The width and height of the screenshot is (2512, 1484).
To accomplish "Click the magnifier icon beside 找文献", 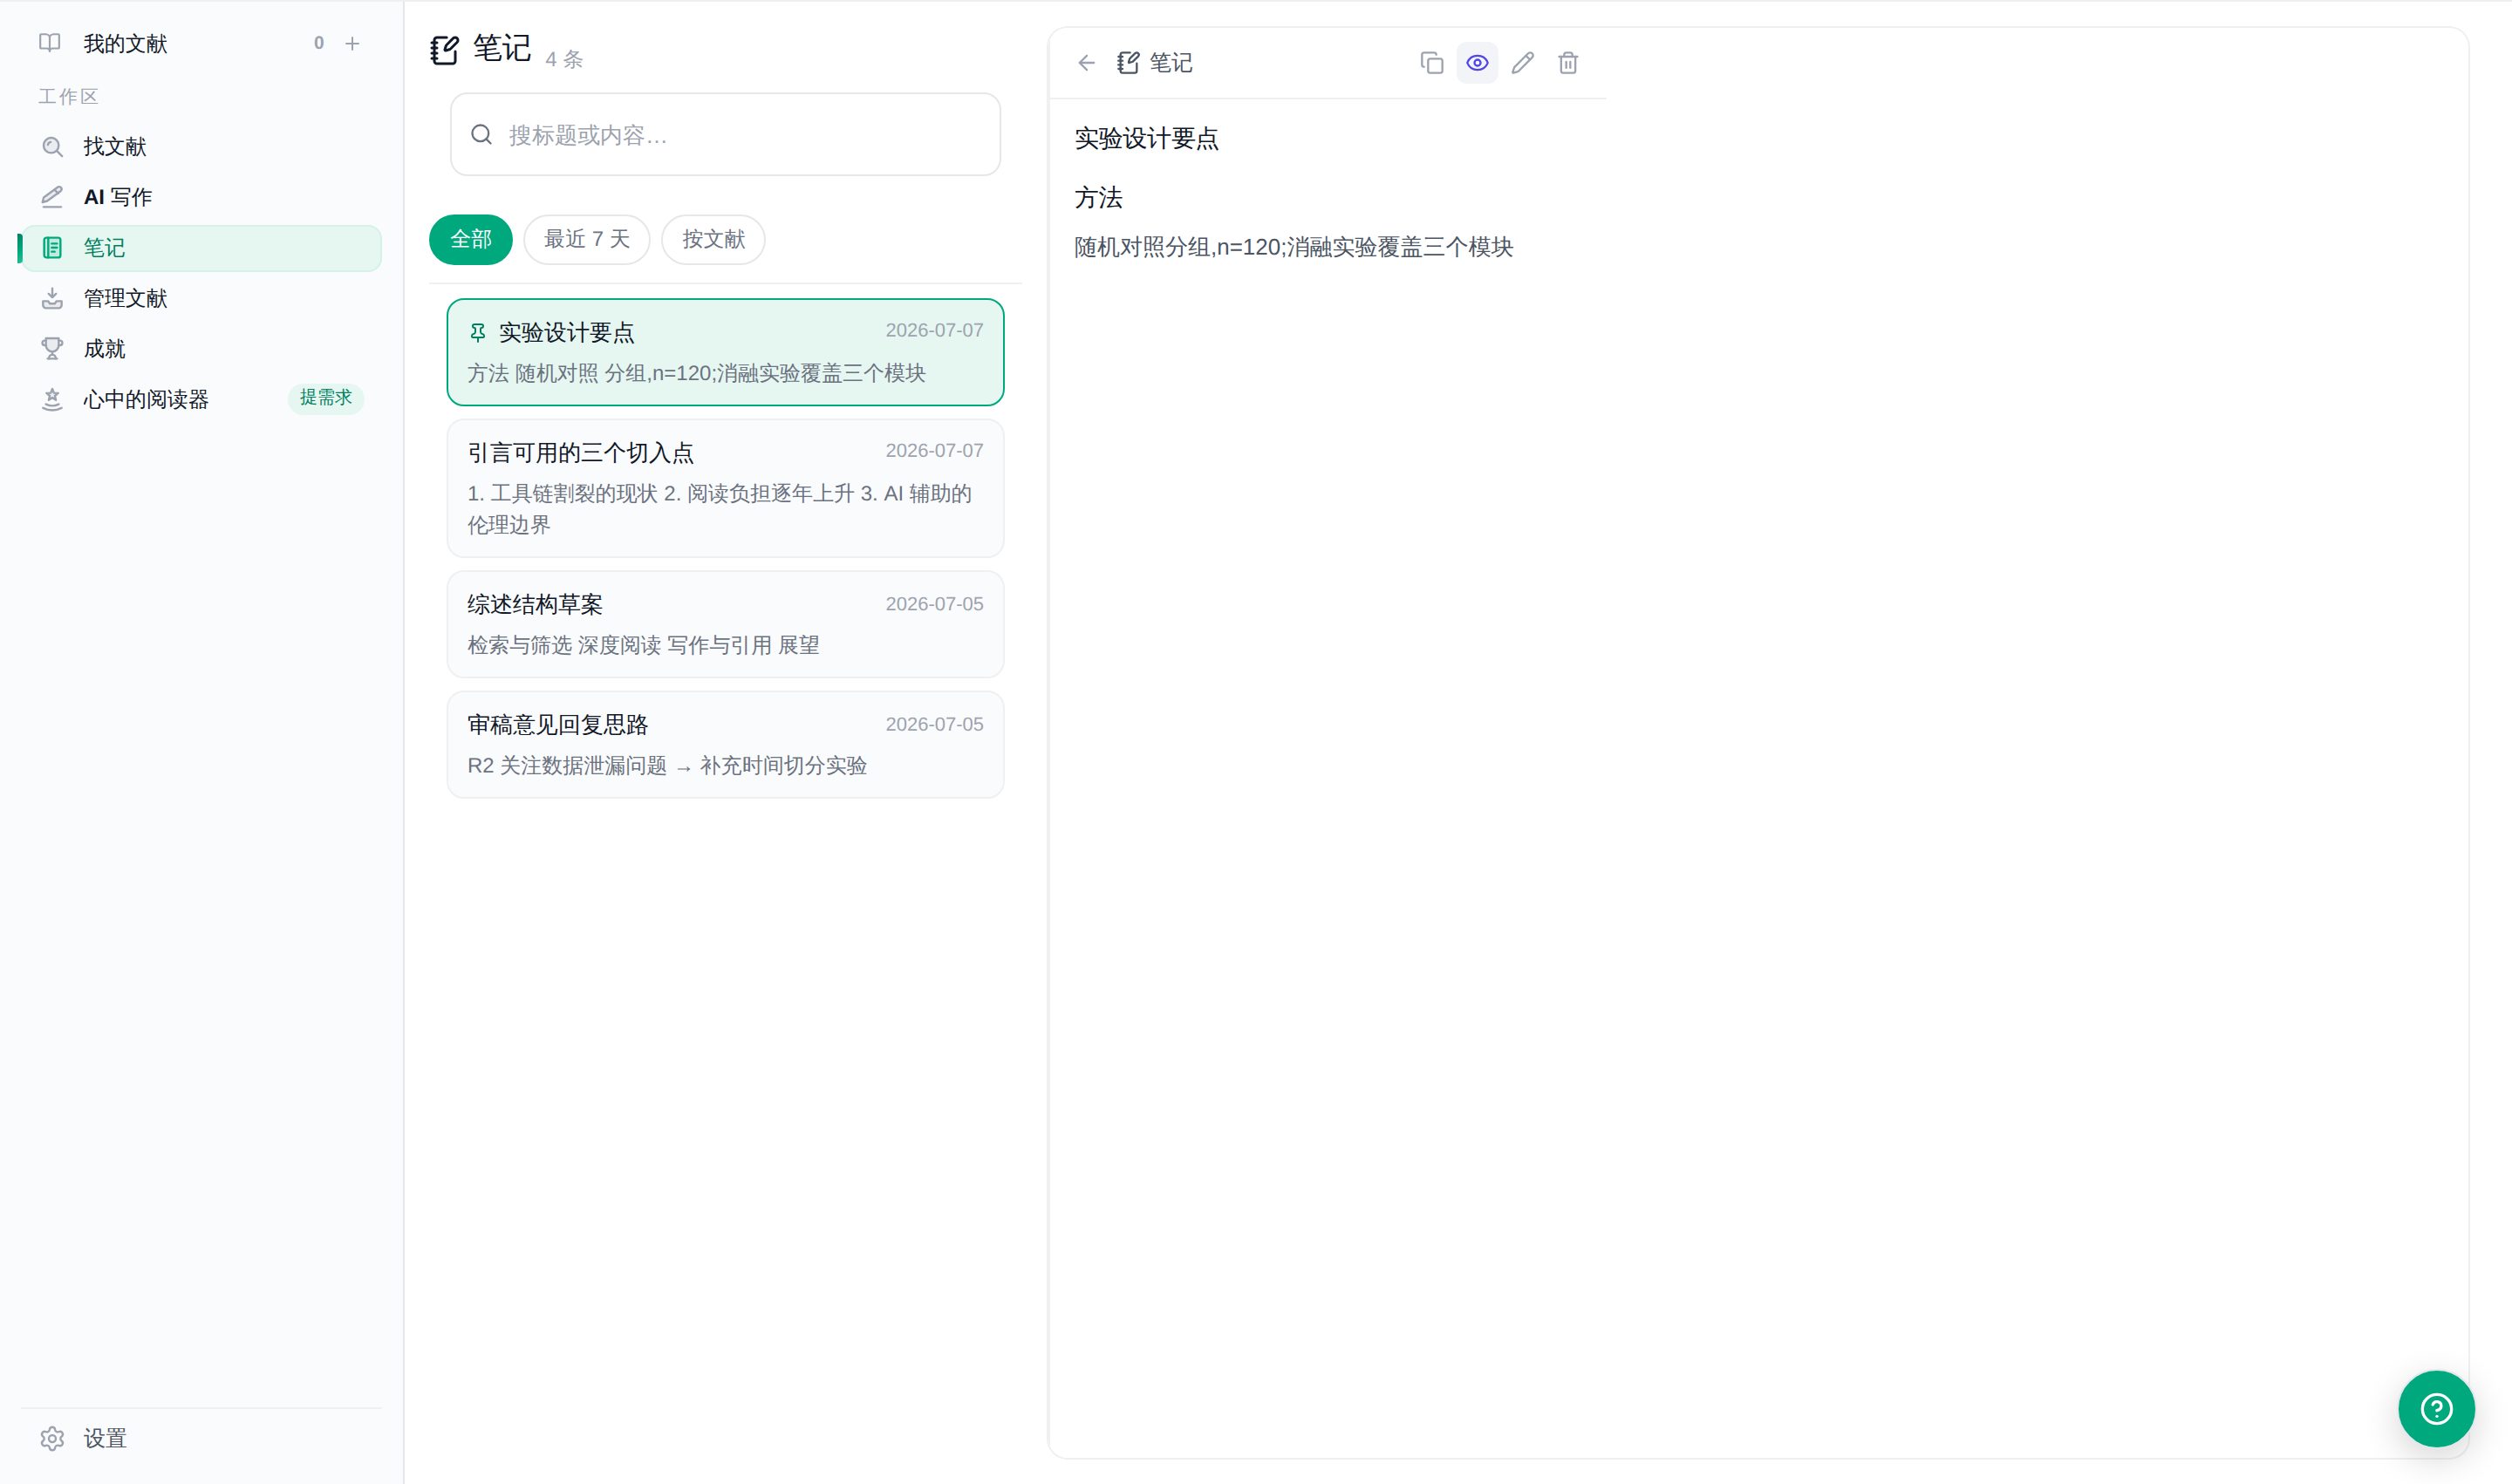I will tap(52, 146).
